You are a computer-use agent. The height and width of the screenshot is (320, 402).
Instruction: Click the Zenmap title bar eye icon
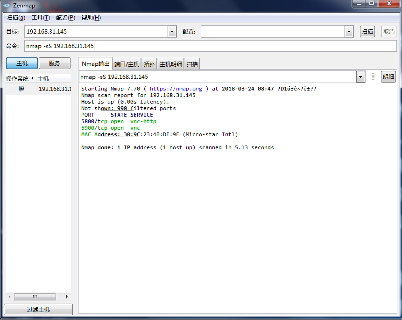(x=7, y=6)
